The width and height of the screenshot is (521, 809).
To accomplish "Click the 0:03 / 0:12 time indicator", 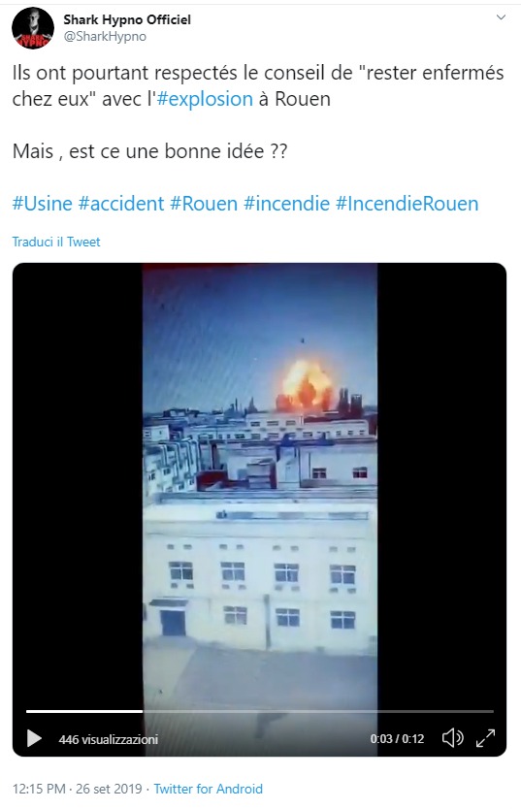I will point(397,739).
